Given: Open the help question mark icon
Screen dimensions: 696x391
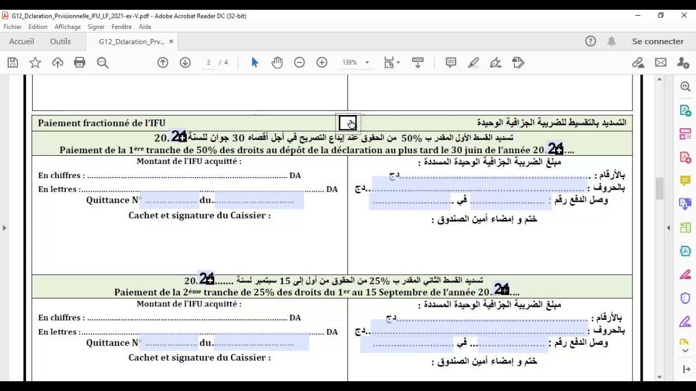Looking at the screenshot, I should (x=591, y=41).
